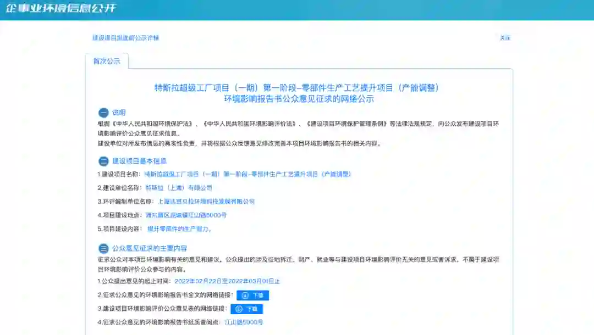Click the date range 2022年02月22日至2022年03月01日止
This screenshot has height=335, width=594.
227,281
